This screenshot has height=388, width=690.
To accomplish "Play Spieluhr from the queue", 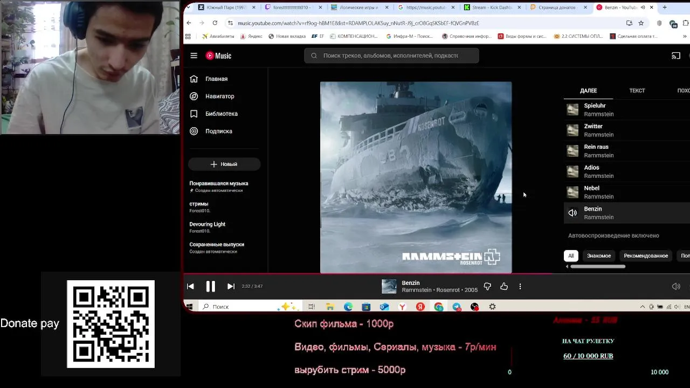I will tap(627, 110).
